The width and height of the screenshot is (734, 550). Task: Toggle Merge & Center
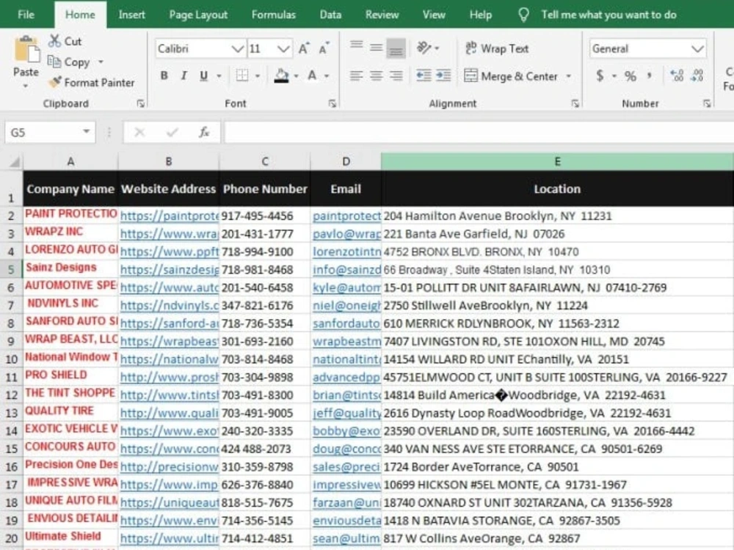point(511,76)
